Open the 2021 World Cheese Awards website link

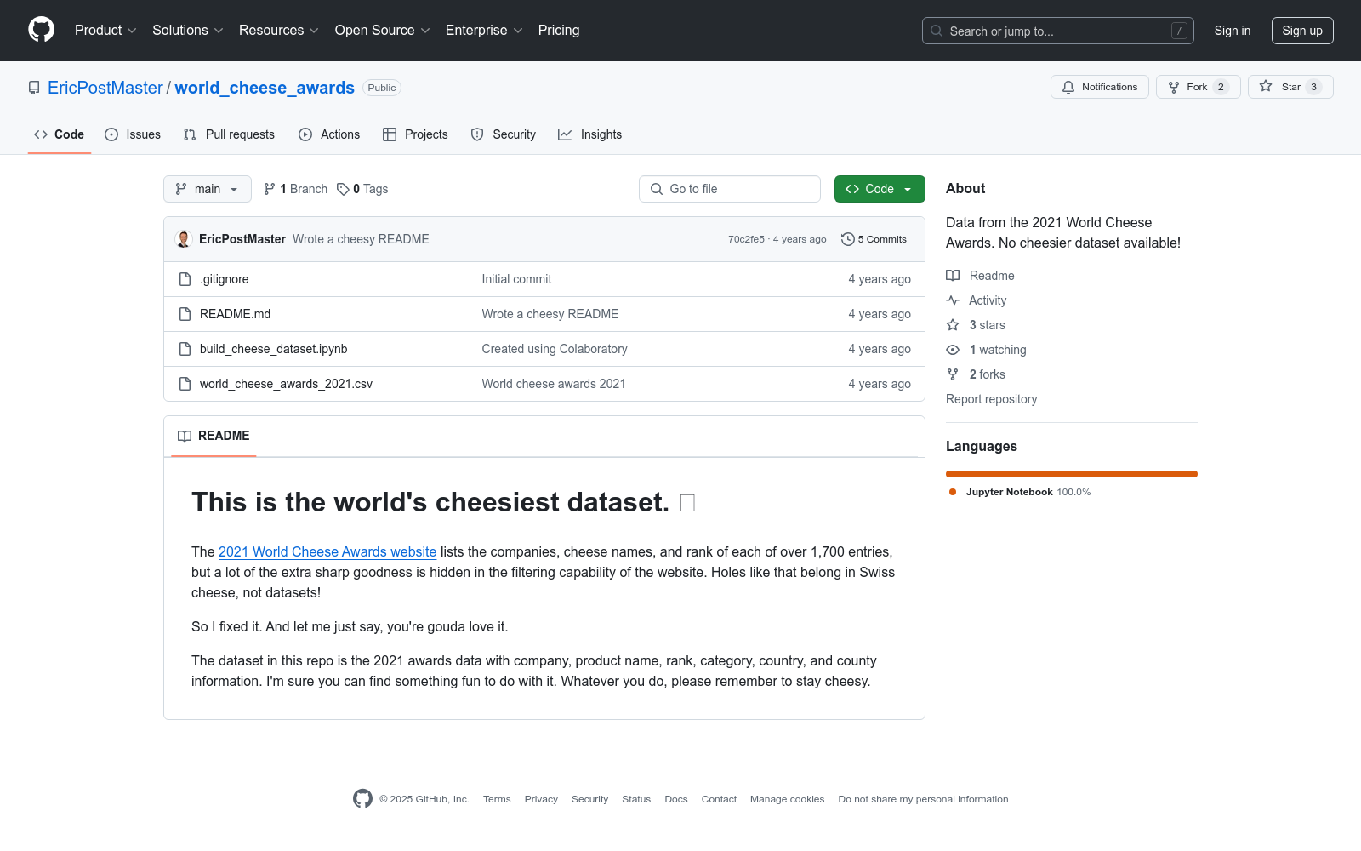click(x=327, y=551)
